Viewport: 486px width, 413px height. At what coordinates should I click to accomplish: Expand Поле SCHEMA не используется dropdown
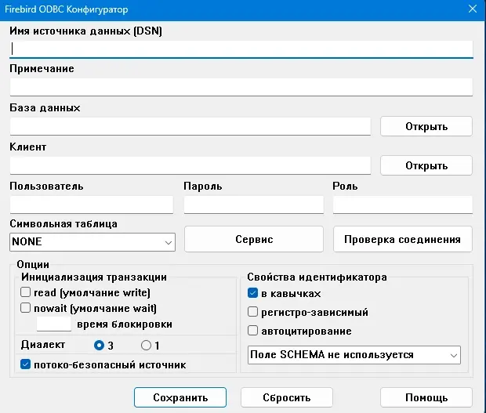pyautogui.click(x=354, y=355)
